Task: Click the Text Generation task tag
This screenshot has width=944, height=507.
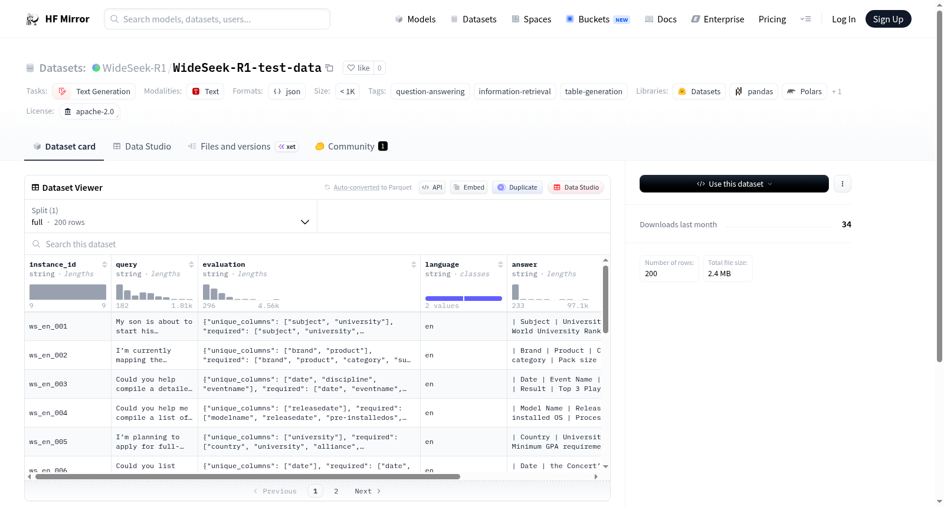Action: tap(94, 91)
